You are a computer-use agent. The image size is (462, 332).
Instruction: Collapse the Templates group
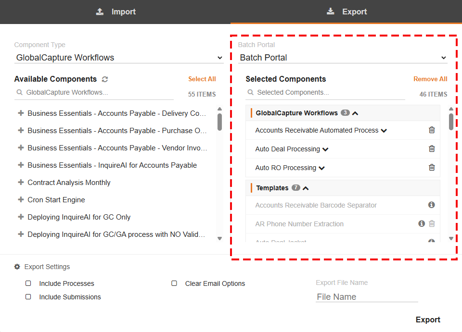tap(306, 188)
